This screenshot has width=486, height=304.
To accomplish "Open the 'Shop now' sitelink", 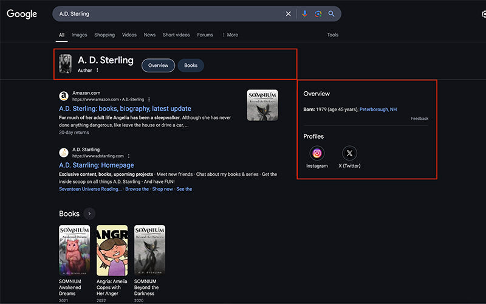I will coord(162,189).
